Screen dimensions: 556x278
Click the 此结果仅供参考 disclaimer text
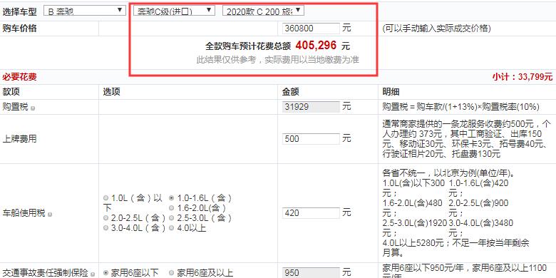pos(278,60)
